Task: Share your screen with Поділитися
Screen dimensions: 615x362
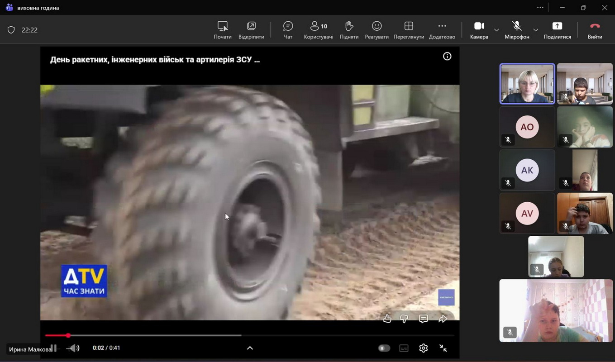Action: pyautogui.click(x=557, y=30)
